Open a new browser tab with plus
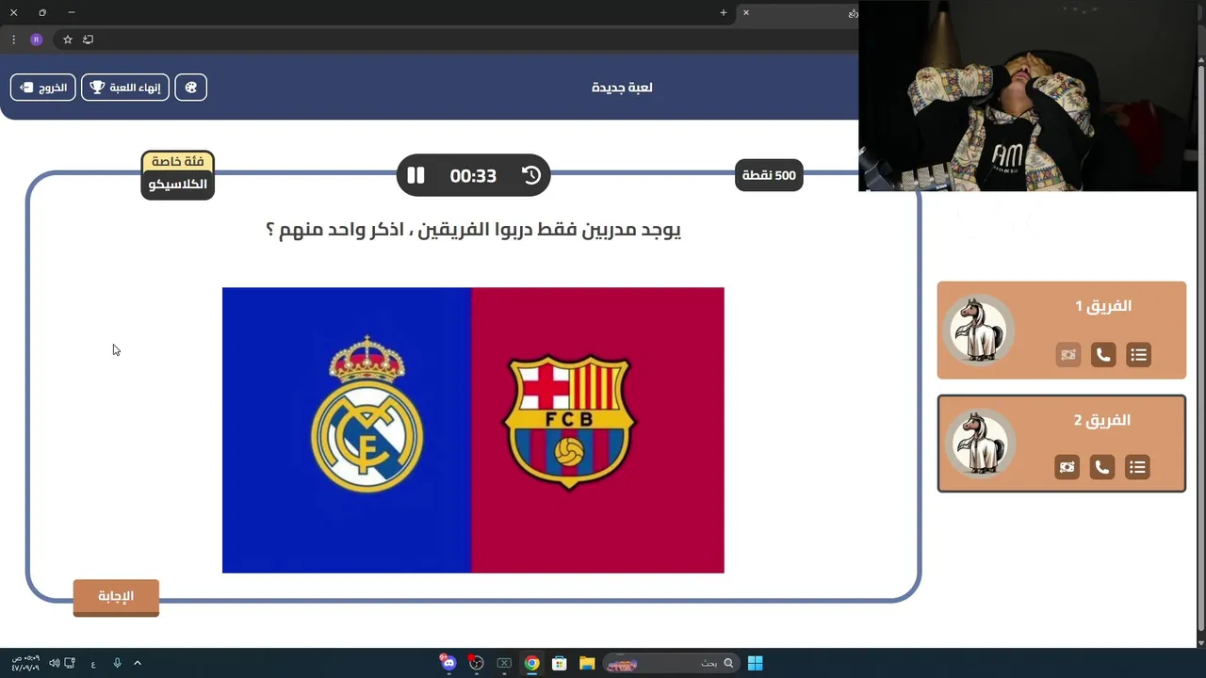Screen dimensions: 1206x678 [x=724, y=12]
